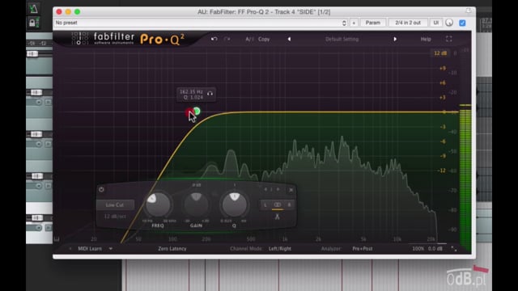
Task: Set band to Right channel R
Action: click(289, 205)
